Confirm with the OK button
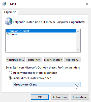 click(40, 97)
